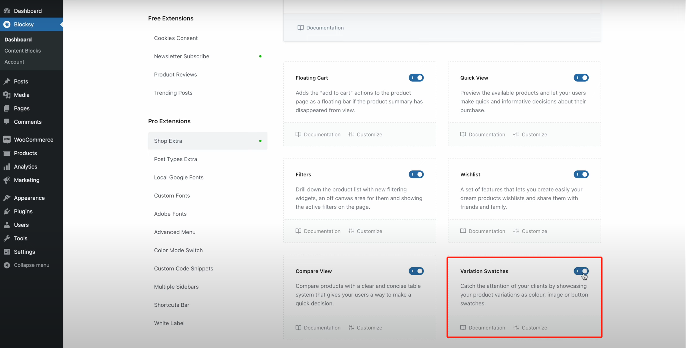686x348 pixels.
Task: Turn off the Wishlist toggle
Action: (581, 174)
